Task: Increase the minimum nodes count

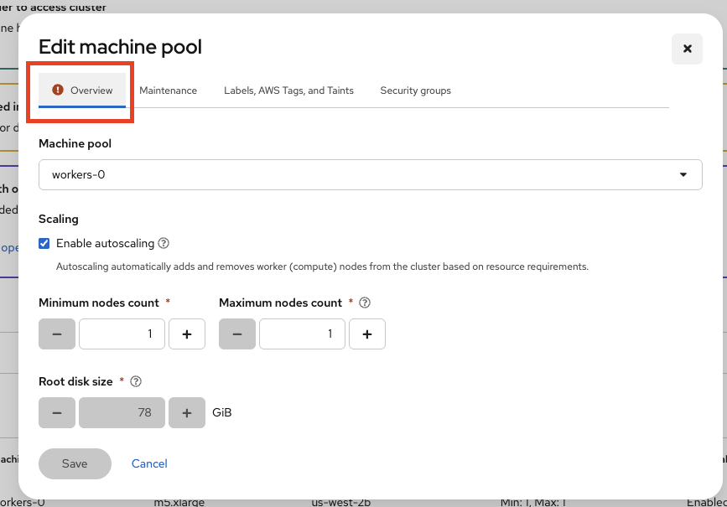Action: coord(187,334)
